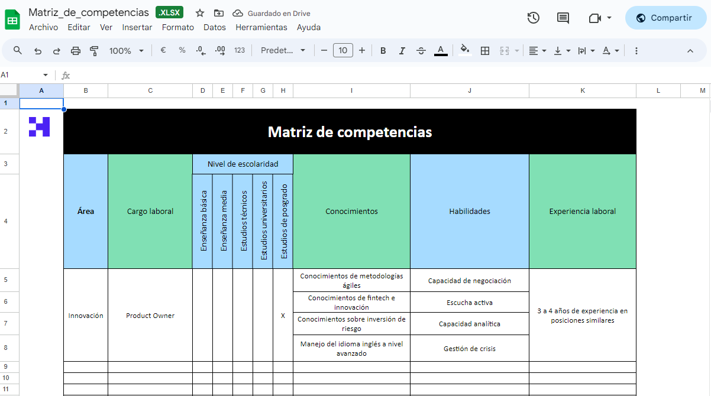Click the merge cells icon
Screen dimensions: 711x396
coord(503,50)
